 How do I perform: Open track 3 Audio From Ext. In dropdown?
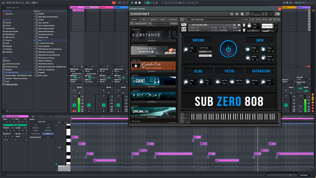coord(106,71)
